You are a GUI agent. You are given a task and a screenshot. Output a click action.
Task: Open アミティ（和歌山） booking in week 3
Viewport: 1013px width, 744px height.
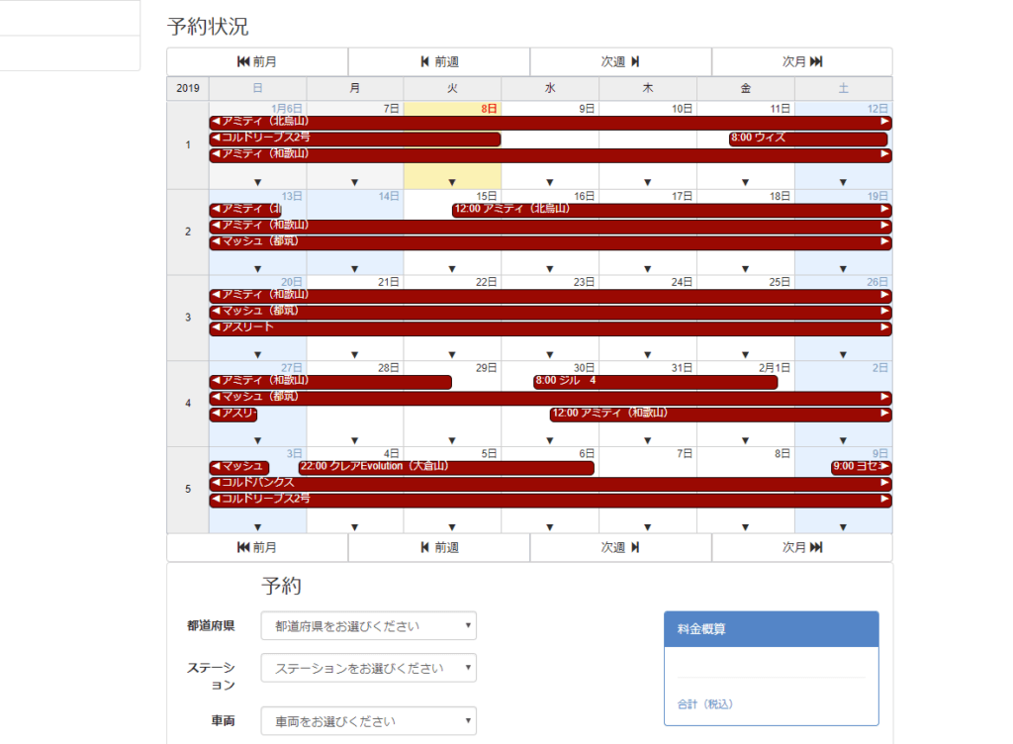(550, 295)
